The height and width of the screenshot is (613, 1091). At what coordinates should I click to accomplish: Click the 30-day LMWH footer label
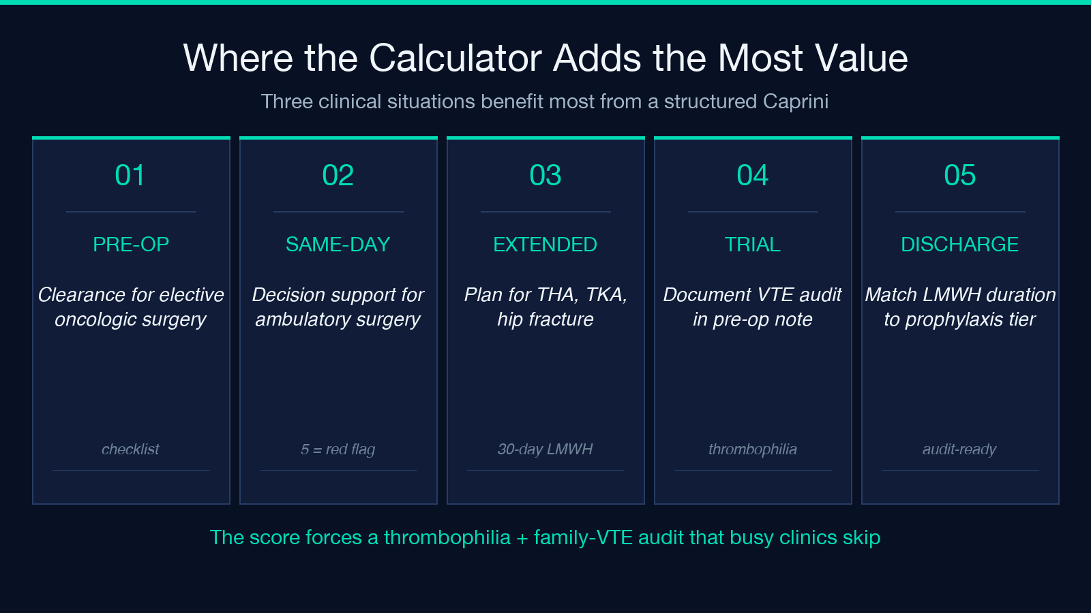click(545, 450)
